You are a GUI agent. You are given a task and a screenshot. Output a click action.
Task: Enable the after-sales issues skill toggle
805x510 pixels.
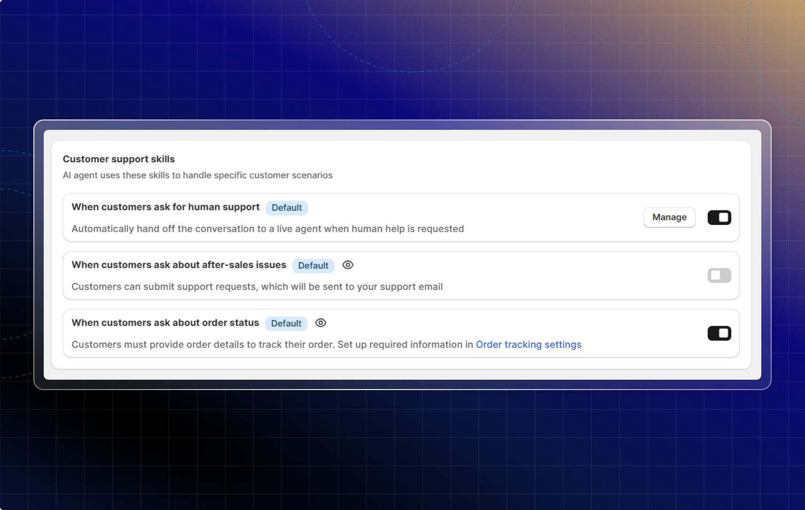click(x=719, y=275)
